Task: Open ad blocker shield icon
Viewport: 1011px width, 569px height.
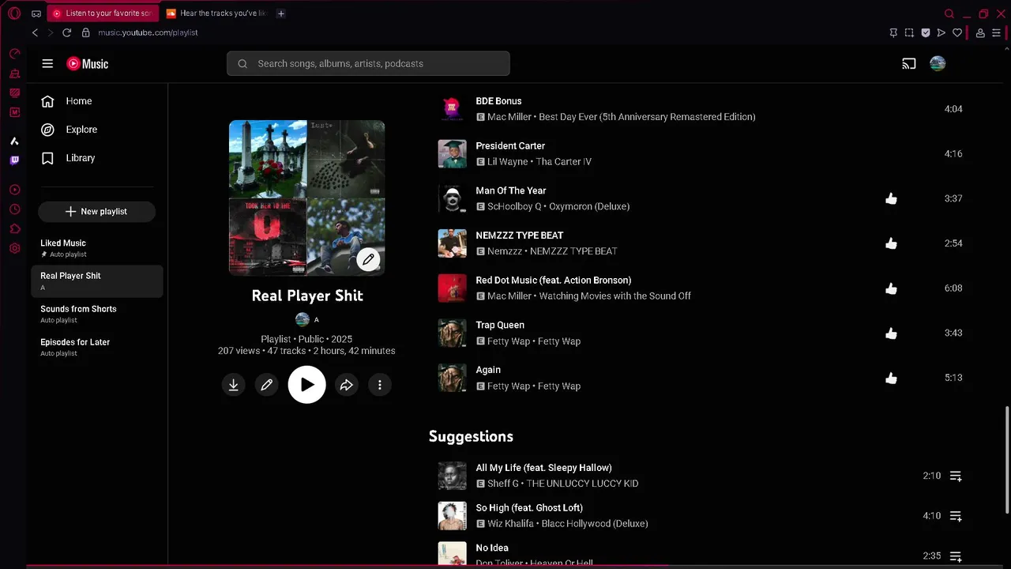Action: pyautogui.click(x=925, y=32)
